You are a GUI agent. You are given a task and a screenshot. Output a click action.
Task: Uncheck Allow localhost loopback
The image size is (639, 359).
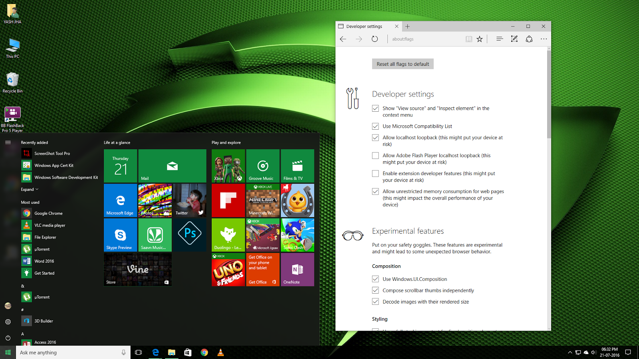click(375, 138)
